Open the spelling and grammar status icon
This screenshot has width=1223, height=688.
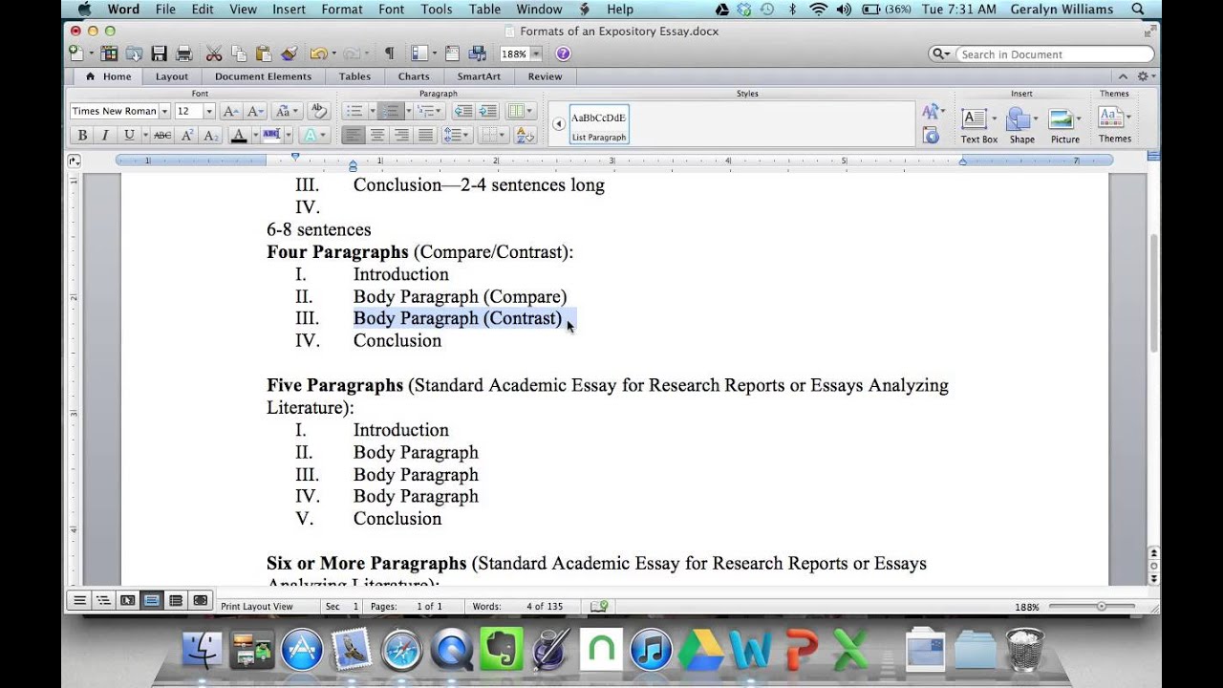point(599,606)
